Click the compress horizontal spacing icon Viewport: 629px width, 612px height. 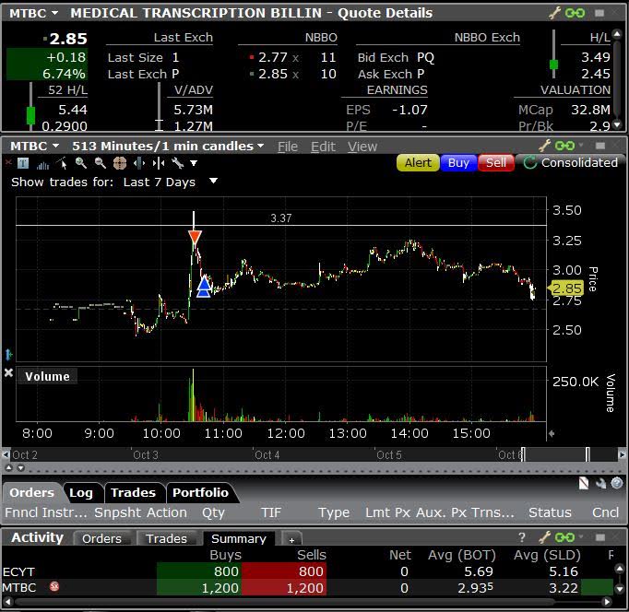159,163
